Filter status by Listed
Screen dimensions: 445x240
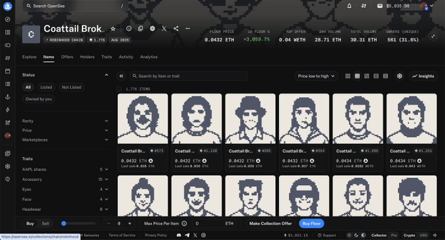[x=46, y=87]
